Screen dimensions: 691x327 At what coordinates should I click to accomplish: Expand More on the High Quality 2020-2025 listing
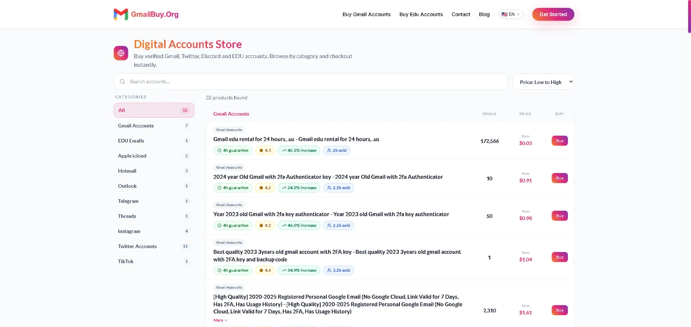coord(220,320)
